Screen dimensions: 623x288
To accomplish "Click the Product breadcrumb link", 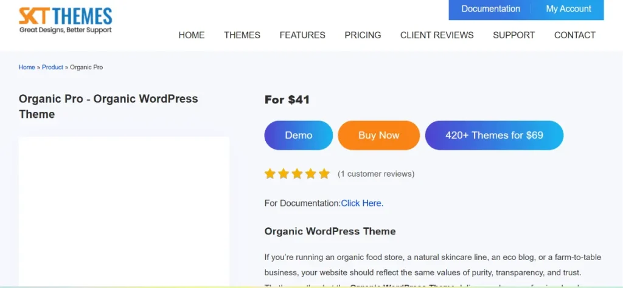I will [x=52, y=67].
